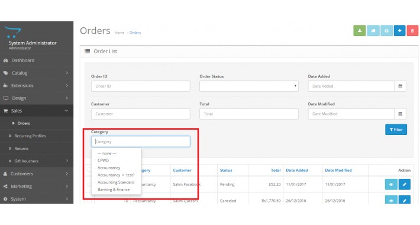
Task: Choose 'Banking & finance' from suggestions
Action: point(114,189)
